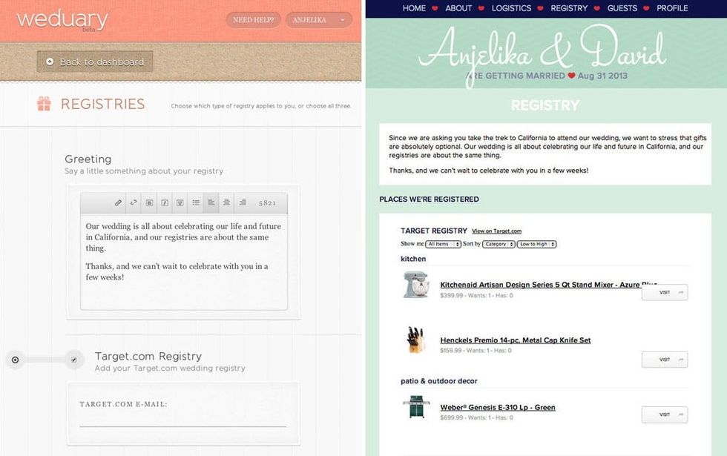The width and height of the screenshot is (727, 456).
Task: Insert a hyperlink using the link icon
Action: point(116,202)
